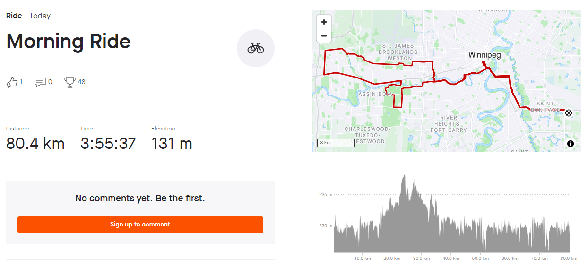Click the checkered finish flag marker

point(569,112)
